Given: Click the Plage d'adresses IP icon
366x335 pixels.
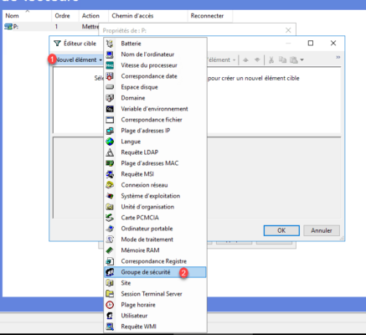Looking at the screenshot, I should 110,131.
